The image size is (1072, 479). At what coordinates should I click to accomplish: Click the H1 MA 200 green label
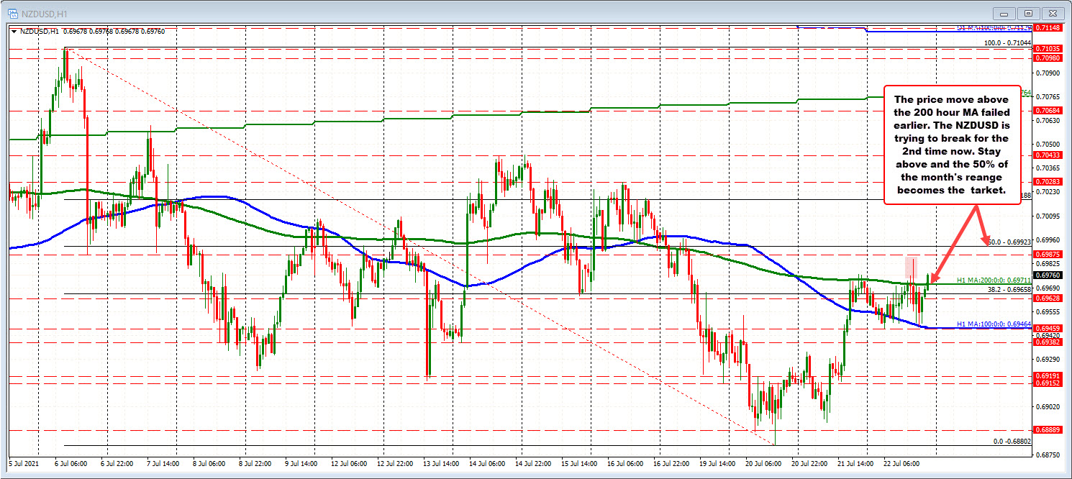[993, 281]
